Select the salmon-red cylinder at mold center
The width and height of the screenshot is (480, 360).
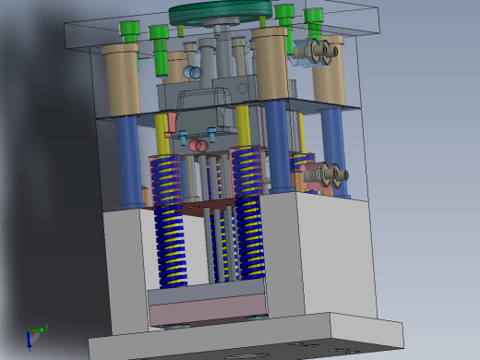click(198, 145)
